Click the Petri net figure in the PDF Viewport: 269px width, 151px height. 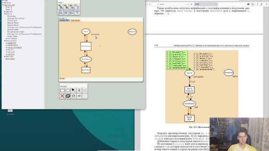[202, 87]
